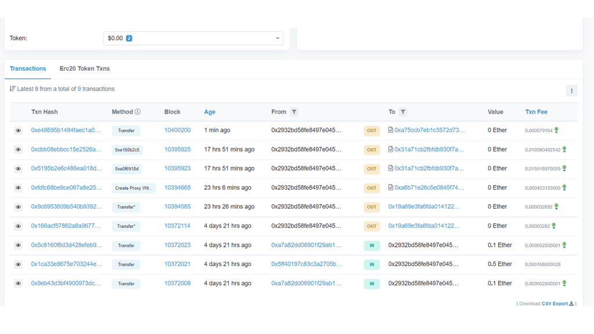Image resolution: width=594 pixels, height=334 pixels.
Task: Click the Age column header to switch format
Action: [209, 112]
